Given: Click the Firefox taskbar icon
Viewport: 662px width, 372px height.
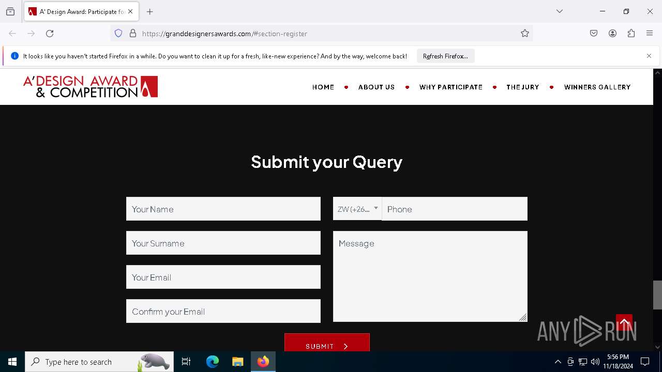Looking at the screenshot, I should point(263,362).
